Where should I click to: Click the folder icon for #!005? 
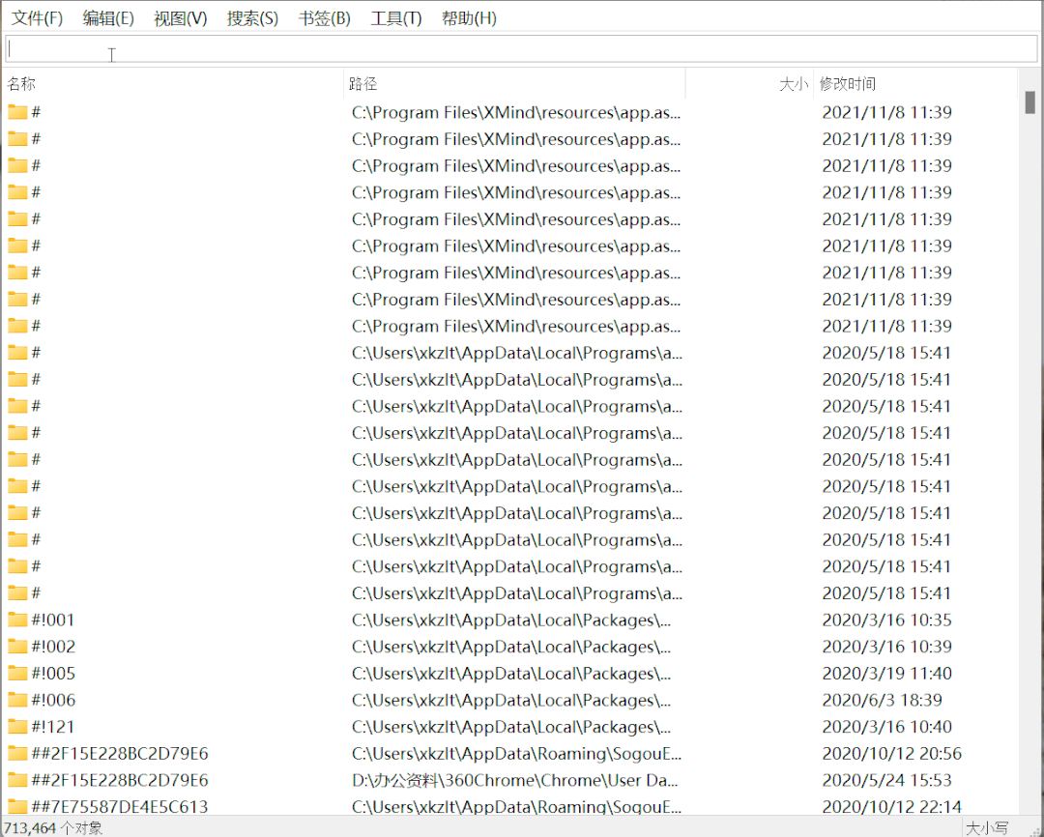click(17, 674)
